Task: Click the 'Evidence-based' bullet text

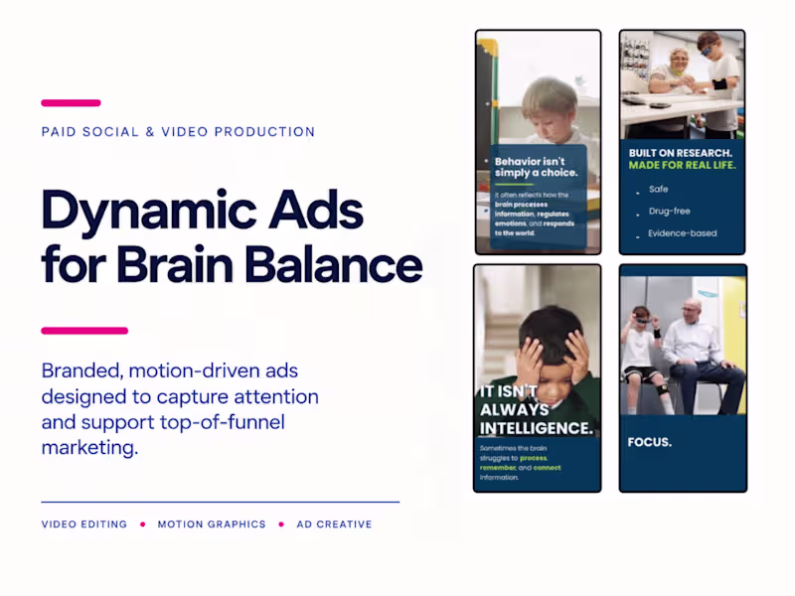Action: pos(683,233)
